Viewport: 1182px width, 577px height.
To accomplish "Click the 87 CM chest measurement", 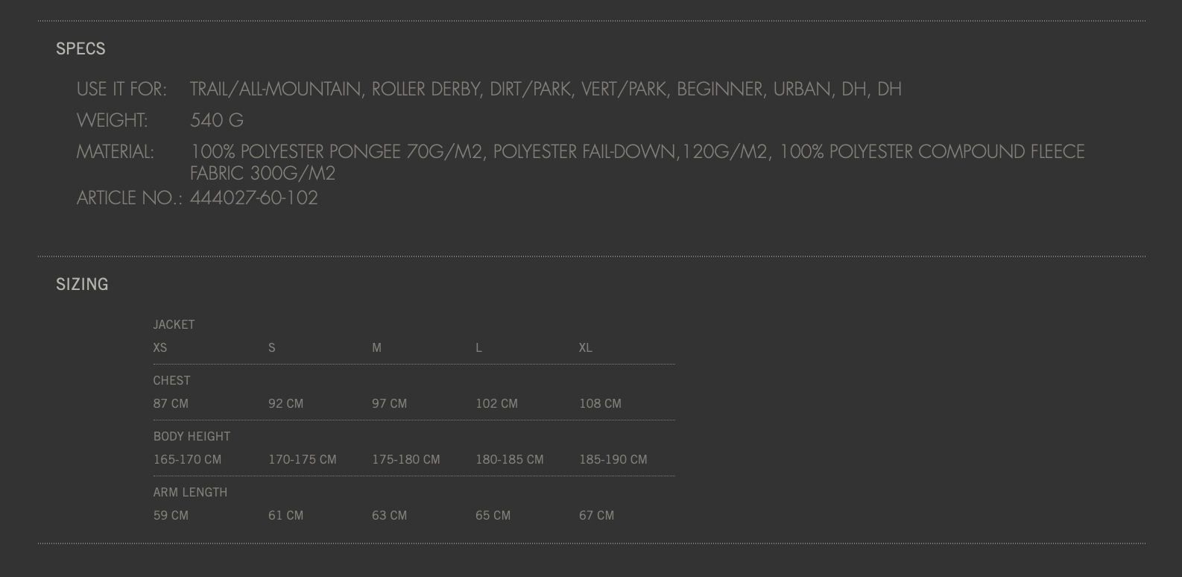I will tap(171, 403).
